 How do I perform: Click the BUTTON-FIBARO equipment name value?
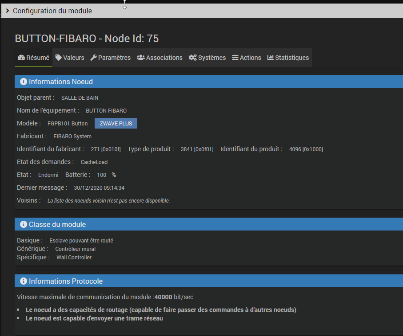click(x=106, y=111)
